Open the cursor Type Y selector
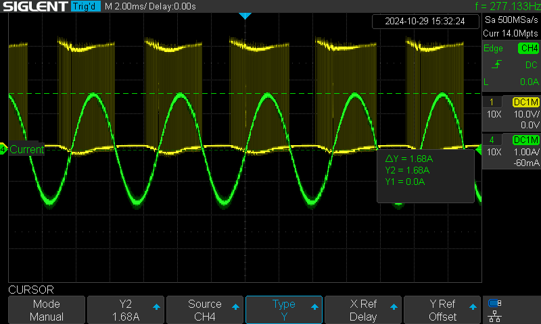This screenshot has width=541, height=324. pyautogui.click(x=284, y=310)
